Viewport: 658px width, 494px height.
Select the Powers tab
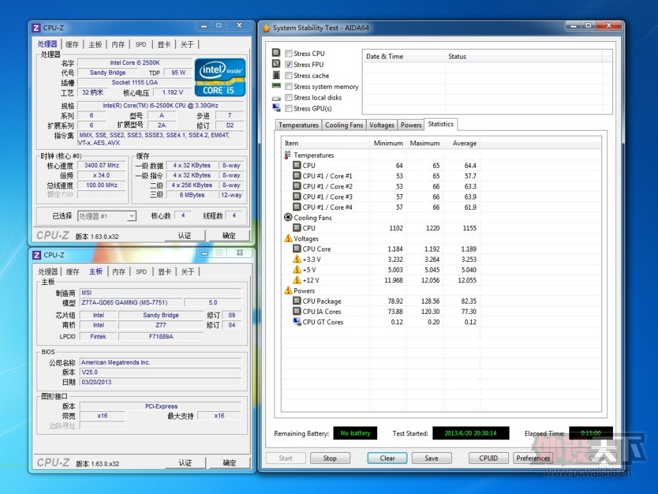coord(411,125)
